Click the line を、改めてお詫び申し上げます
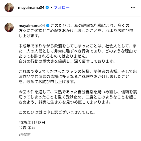Viewport: 141px width, 141px height. point(47,82)
